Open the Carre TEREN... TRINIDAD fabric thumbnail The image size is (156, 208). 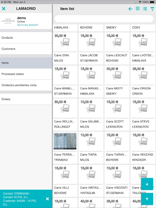[x=65, y=141]
